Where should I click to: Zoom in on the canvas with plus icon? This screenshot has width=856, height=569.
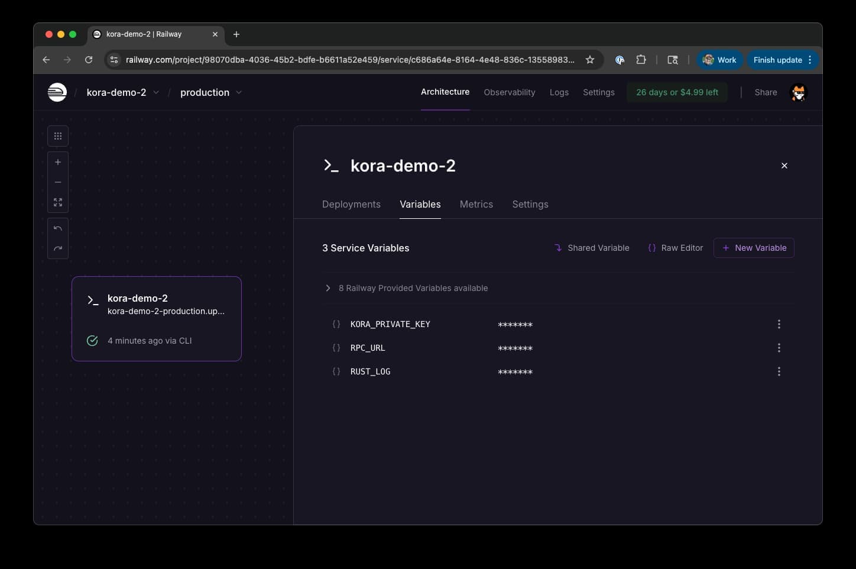57,161
